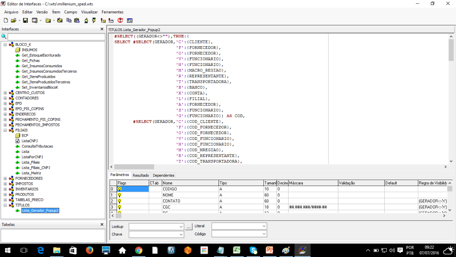Viewport: 456px width, 257px height.
Task: Close the Interfaces panel
Action: click(x=102, y=29)
